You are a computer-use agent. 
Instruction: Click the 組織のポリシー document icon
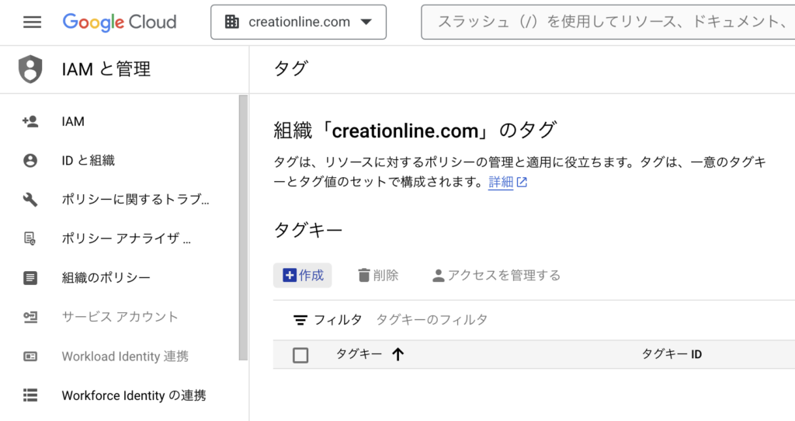pos(30,277)
